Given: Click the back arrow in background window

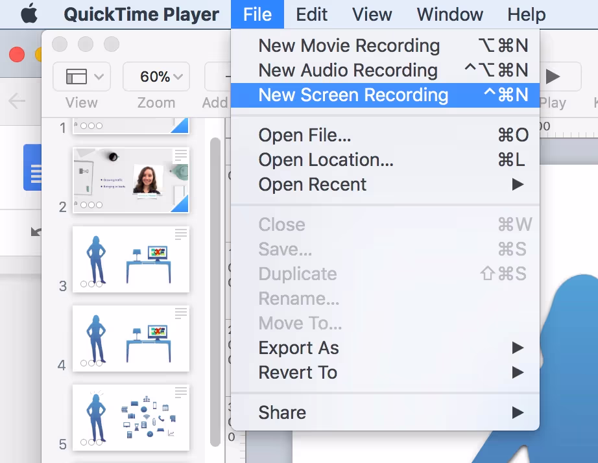Looking at the screenshot, I should (x=17, y=101).
